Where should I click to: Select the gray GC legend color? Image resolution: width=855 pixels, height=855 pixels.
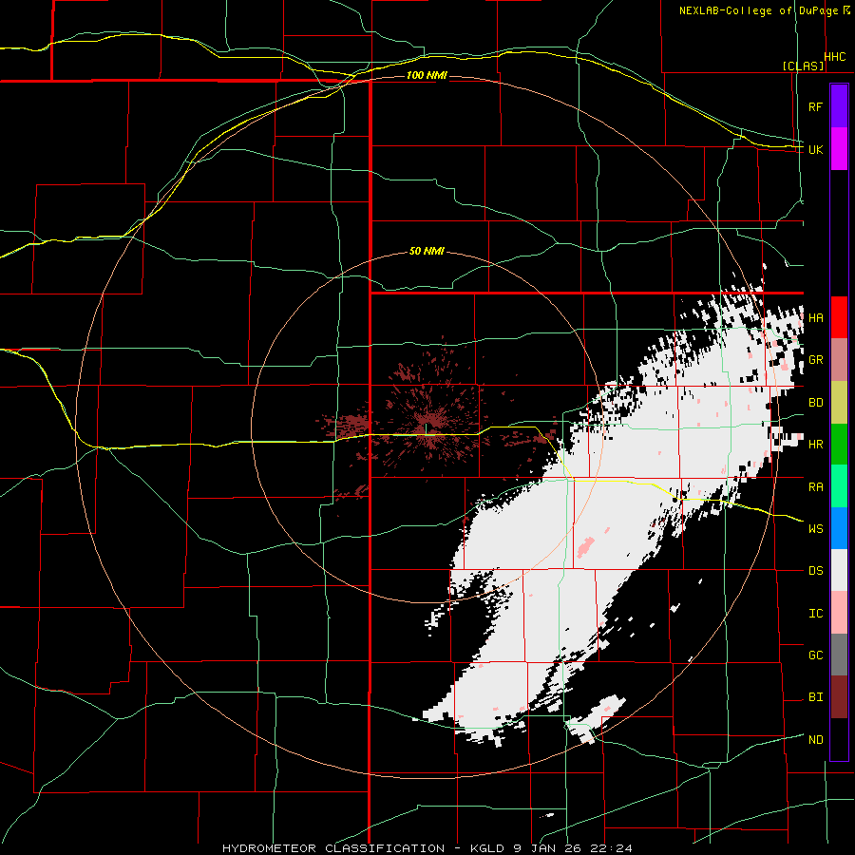pyautogui.click(x=839, y=655)
